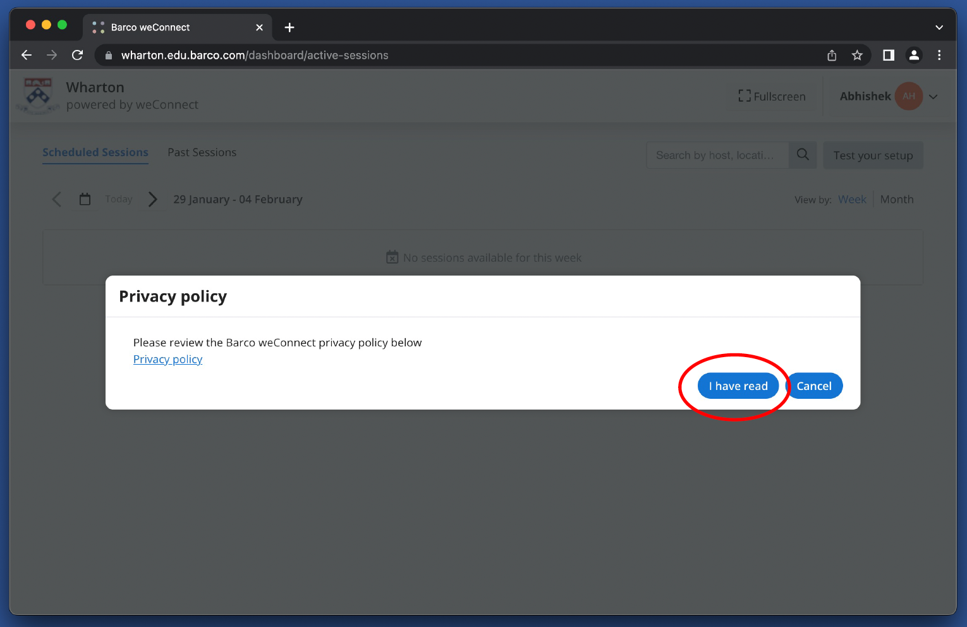Screen dimensions: 967x627
Task: Reload the page with the refresh icon
Action: click(x=77, y=55)
